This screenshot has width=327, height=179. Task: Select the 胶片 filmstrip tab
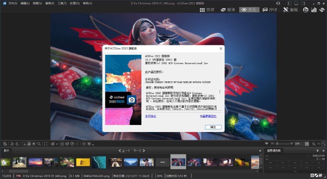(x=7, y=151)
